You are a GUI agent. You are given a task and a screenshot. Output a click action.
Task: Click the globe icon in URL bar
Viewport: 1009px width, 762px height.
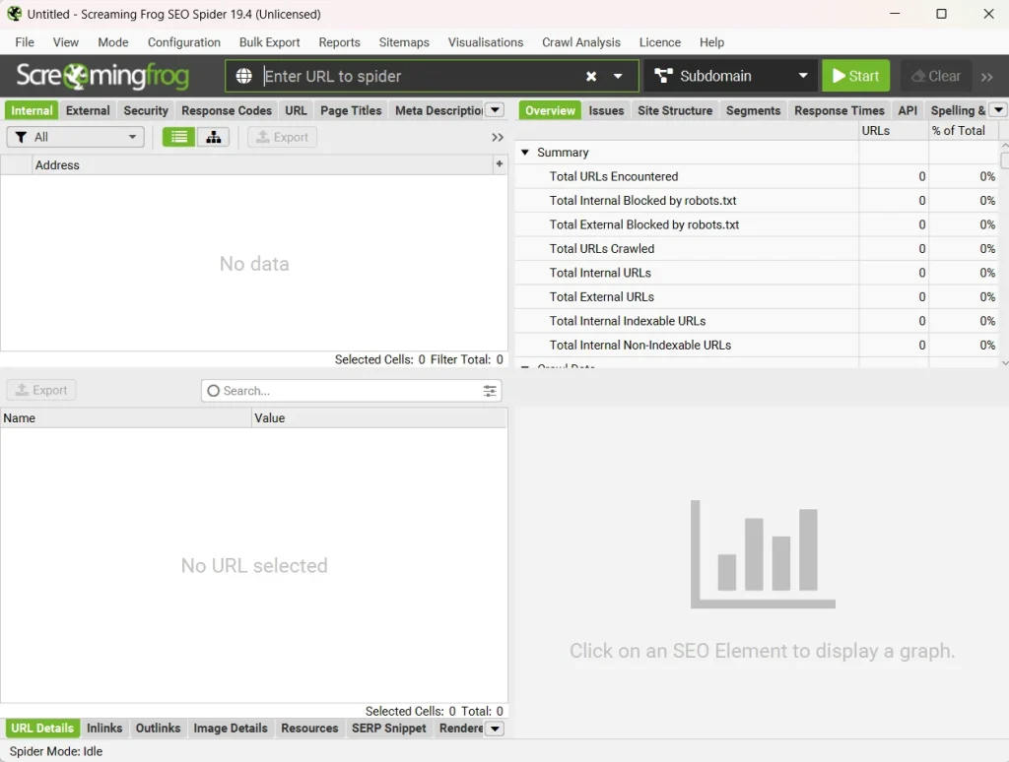[x=244, y=76]
